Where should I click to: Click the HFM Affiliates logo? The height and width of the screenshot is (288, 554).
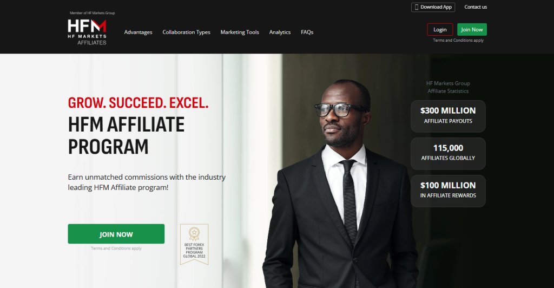(87, 32)
